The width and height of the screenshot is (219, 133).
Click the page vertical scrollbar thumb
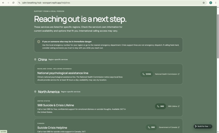218,36
